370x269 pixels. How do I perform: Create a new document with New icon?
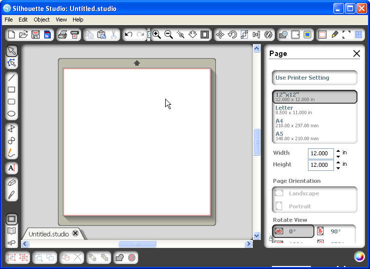click(x=12, y=35)
